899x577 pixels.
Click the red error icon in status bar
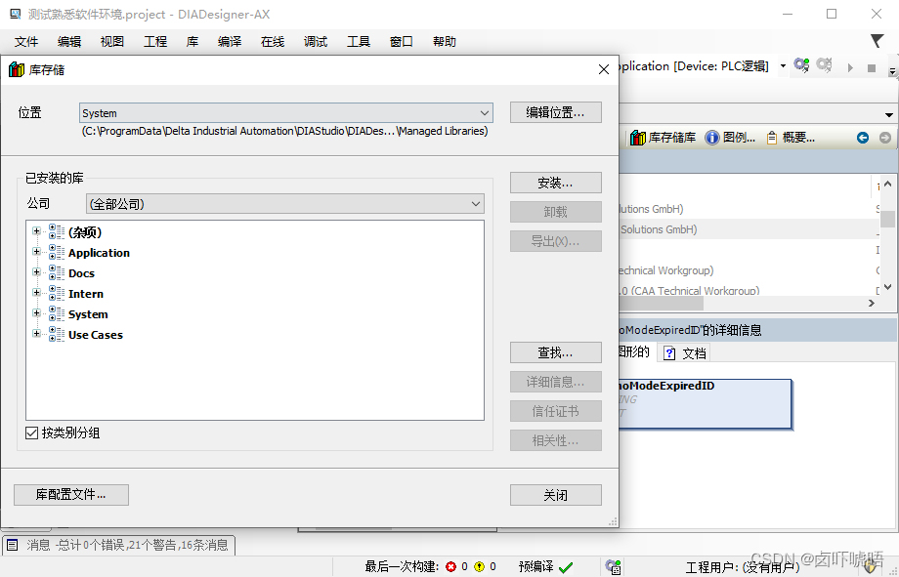(451, 566)
